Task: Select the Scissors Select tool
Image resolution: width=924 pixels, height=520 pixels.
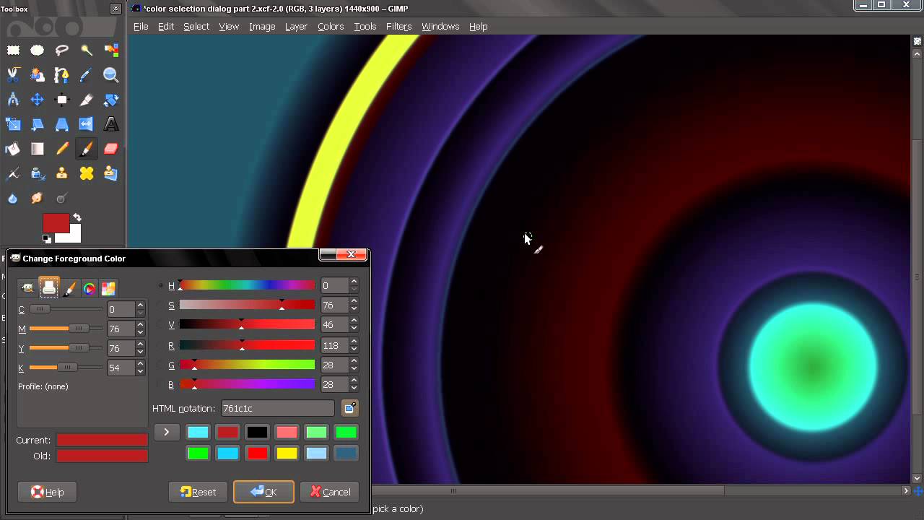Action: [x=13, y=74]
